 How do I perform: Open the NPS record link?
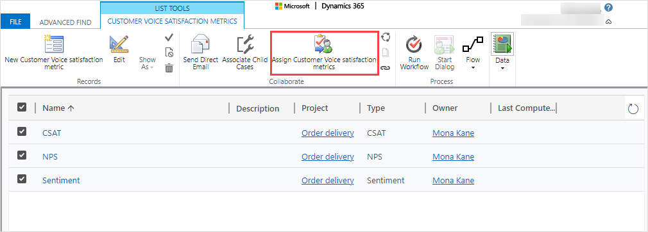49,157
